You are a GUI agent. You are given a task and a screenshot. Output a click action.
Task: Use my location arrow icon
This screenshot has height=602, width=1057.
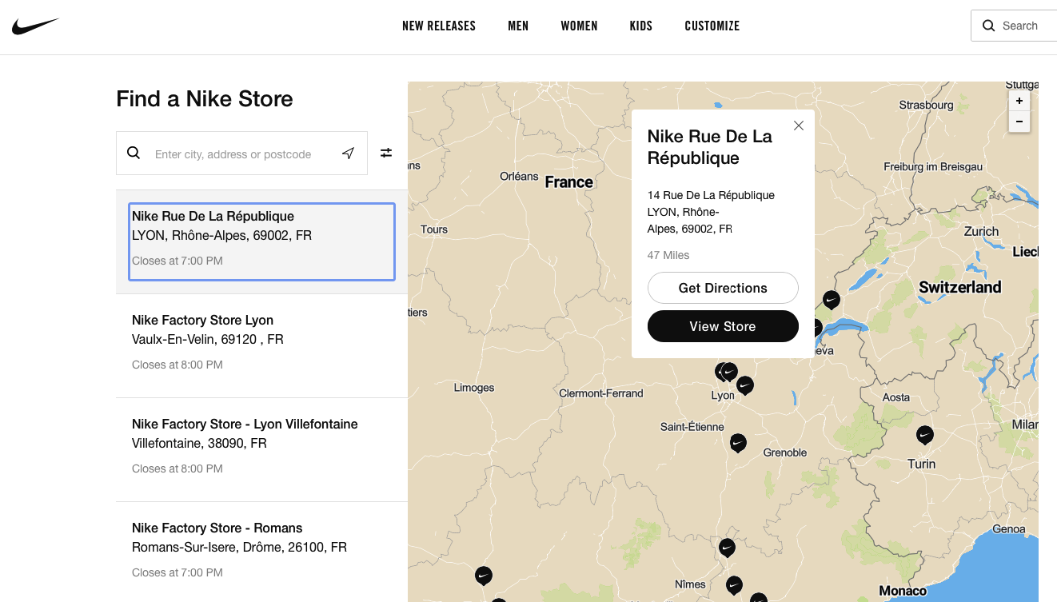point(348,153)
